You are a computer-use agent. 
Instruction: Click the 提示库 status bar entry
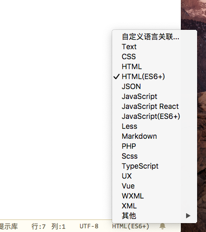pos(9,227)
